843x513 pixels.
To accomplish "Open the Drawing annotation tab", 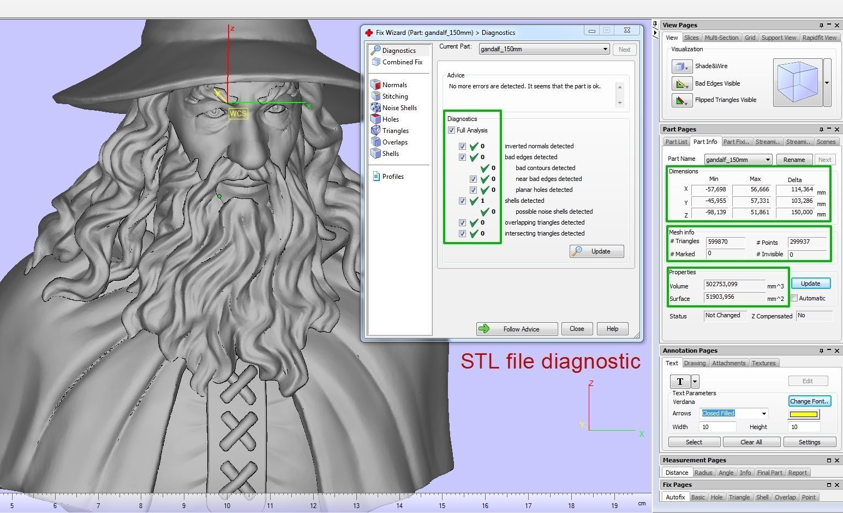I will pos(695,363).
